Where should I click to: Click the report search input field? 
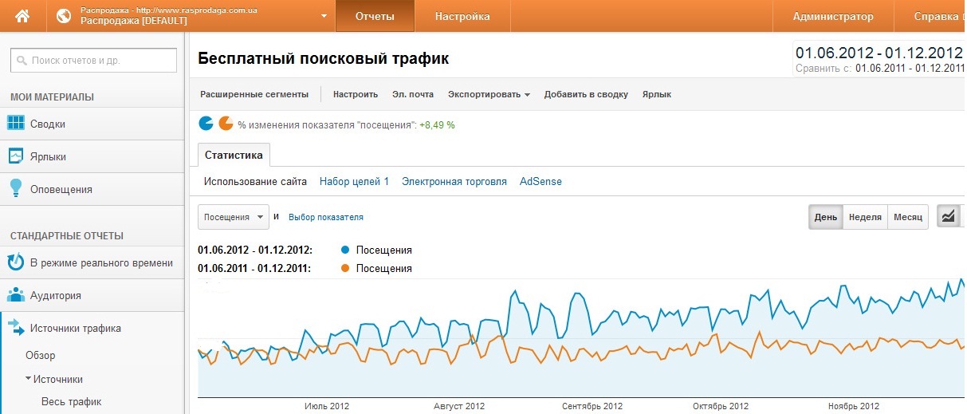[x=93, y=60]
